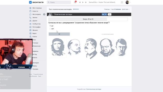Open Мессенджер label in sidebar
Image resolution: width=163 pixels, height=92 pixels.
tap(37, 14)
